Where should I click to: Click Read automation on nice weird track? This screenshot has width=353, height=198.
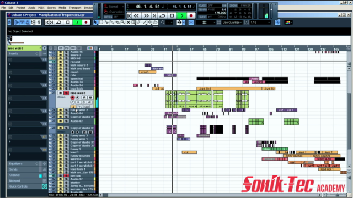84,97
